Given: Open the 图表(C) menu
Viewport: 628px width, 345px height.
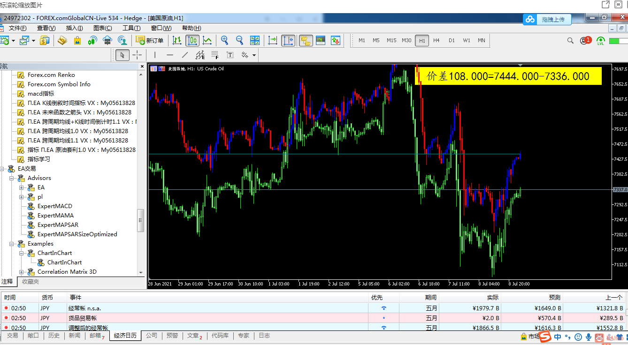Looking at the screenshot, I should coord(102,28).
